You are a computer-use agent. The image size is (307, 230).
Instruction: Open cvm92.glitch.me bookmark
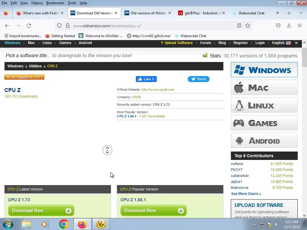[x=149, y=36]
